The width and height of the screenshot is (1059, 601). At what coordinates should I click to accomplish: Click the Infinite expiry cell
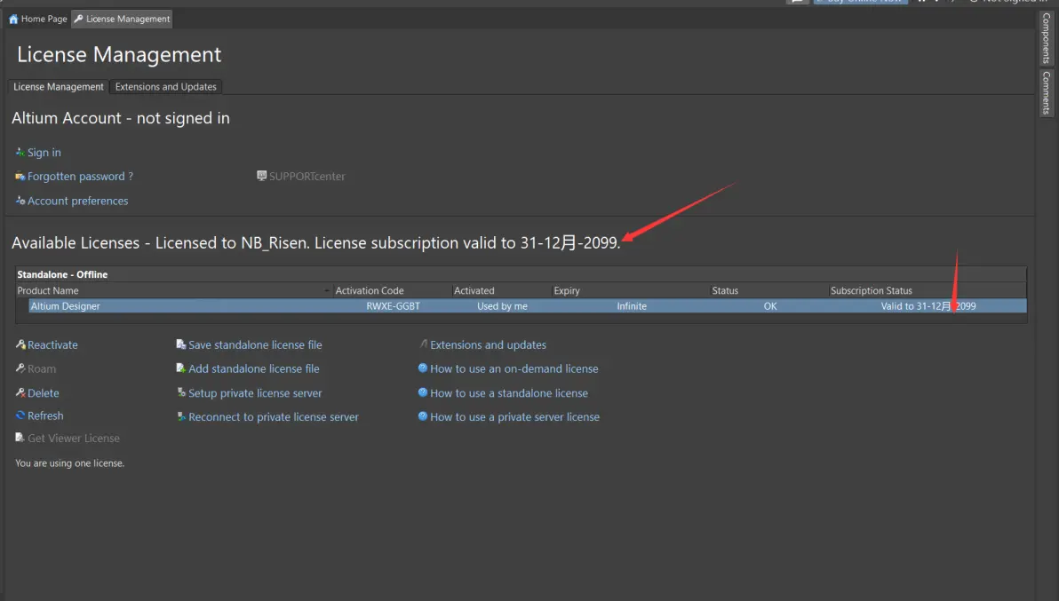632,306
